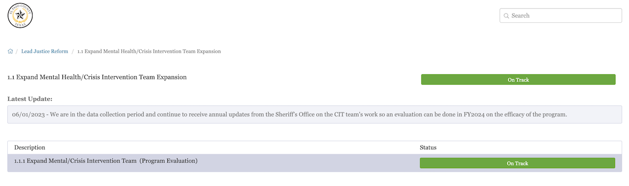Click the top green On Track status bar
Viewport: 629px width, 186px height.
tap(518, 80)
